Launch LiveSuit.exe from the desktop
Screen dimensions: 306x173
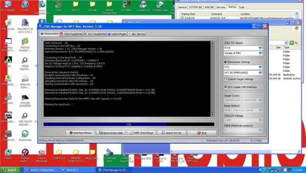point(143,6)
